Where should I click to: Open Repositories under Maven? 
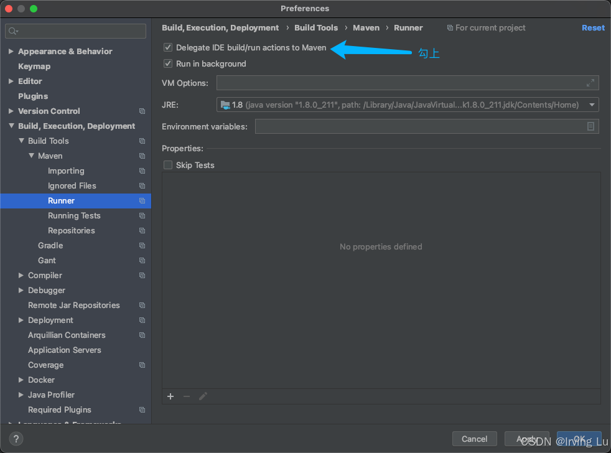[72, 230]
